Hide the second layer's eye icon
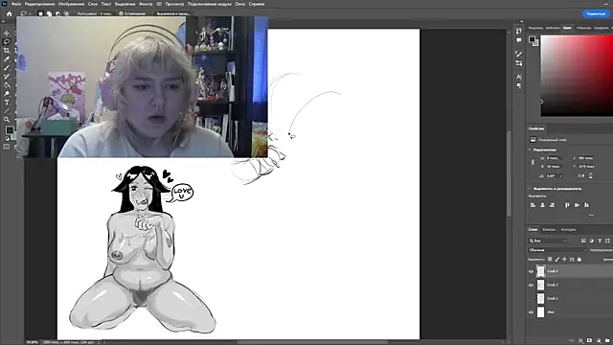This screenshot has width=613, height=345. coord(531,286)
